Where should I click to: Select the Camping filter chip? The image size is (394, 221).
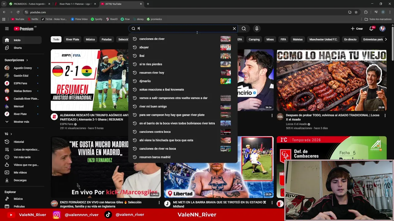254,39
